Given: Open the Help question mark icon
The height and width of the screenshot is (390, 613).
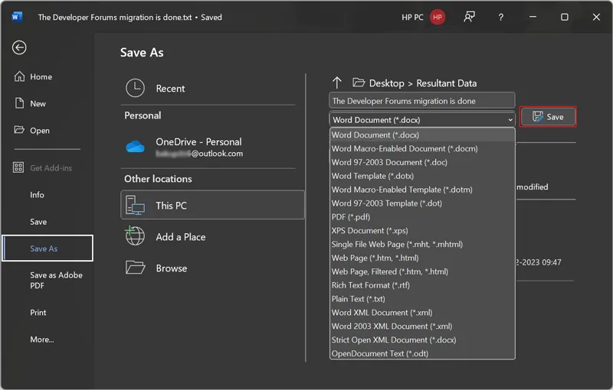Looking at the screenshot, I should tap(501, 17).
